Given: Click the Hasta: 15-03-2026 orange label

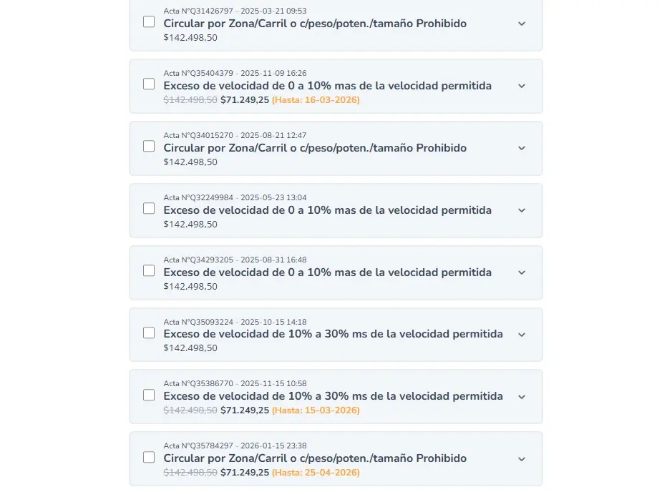Looking at the screenshot, I should tap(316, 410).
